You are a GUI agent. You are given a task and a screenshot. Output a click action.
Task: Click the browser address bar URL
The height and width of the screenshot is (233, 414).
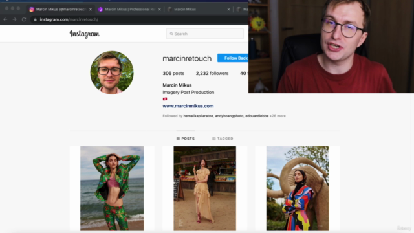click(69, 19)
